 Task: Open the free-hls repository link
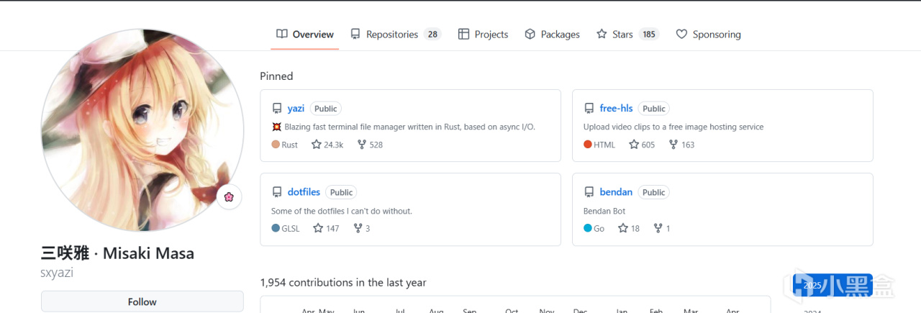tap(616, 109)
